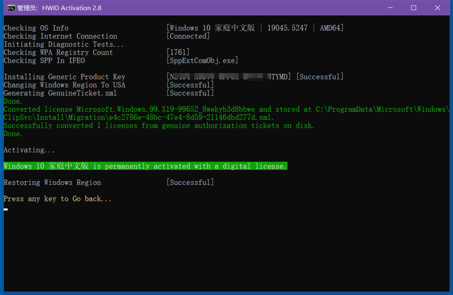
Task: Click the [Connected] internet status text
Action: (188, 36)
